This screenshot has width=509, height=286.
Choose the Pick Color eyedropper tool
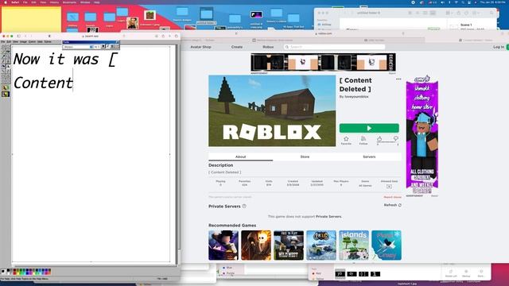point(3,56)
